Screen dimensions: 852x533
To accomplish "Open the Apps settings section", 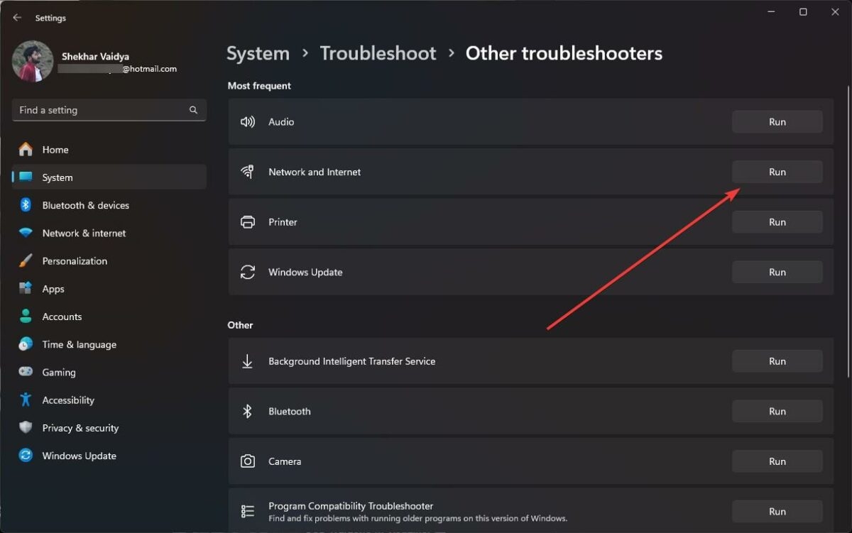I will click(x=53, y=289).
